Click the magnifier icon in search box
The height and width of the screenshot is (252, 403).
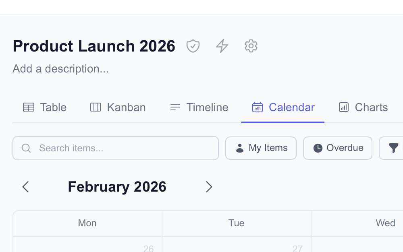26,148
